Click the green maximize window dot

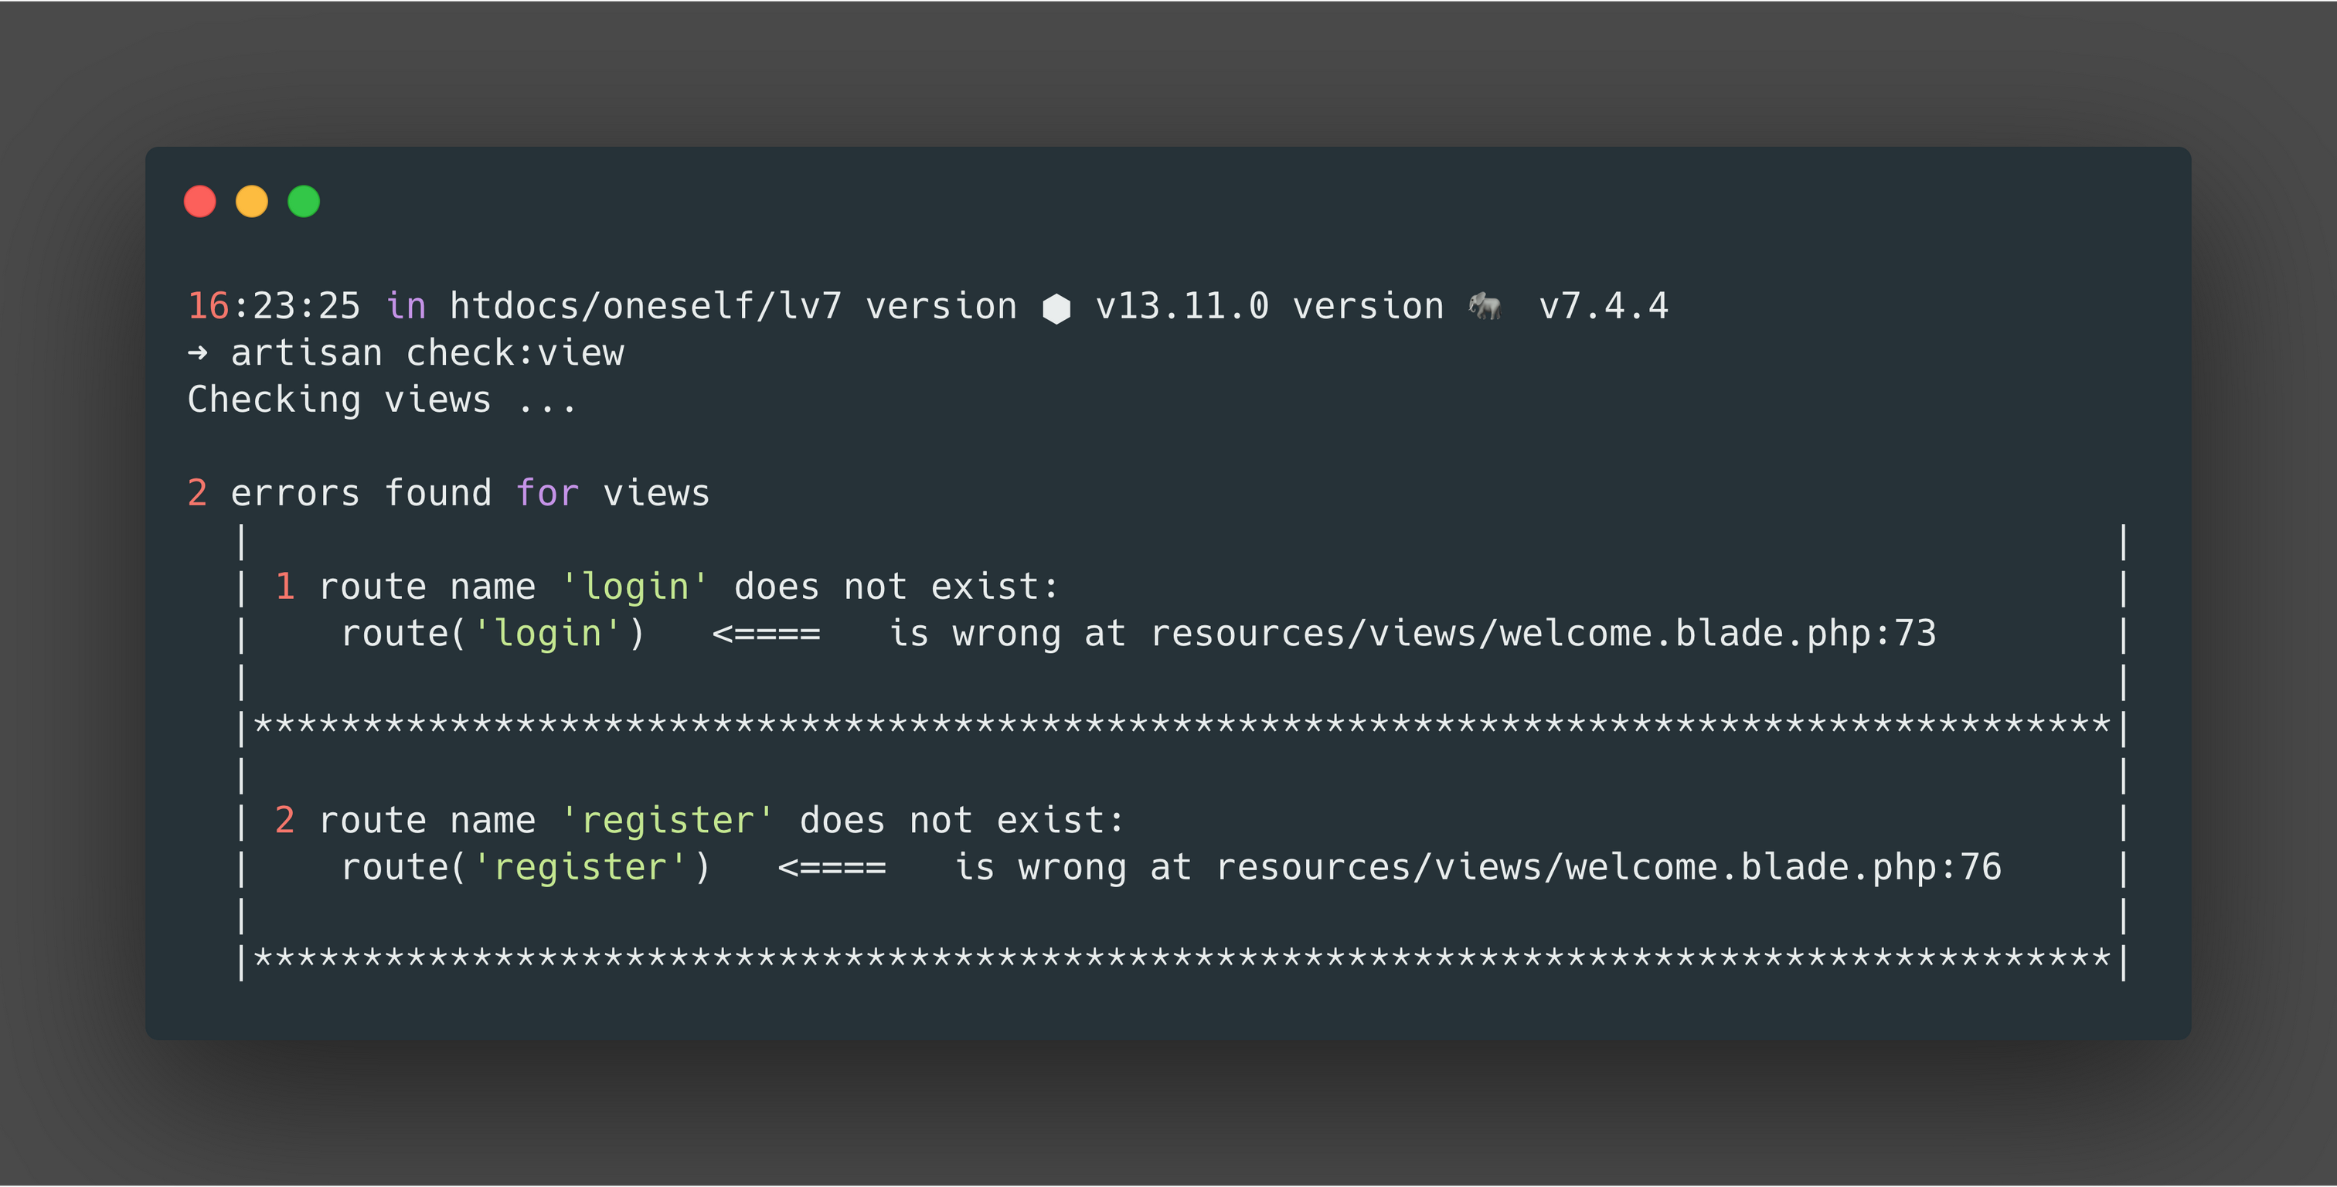(304, 202)
